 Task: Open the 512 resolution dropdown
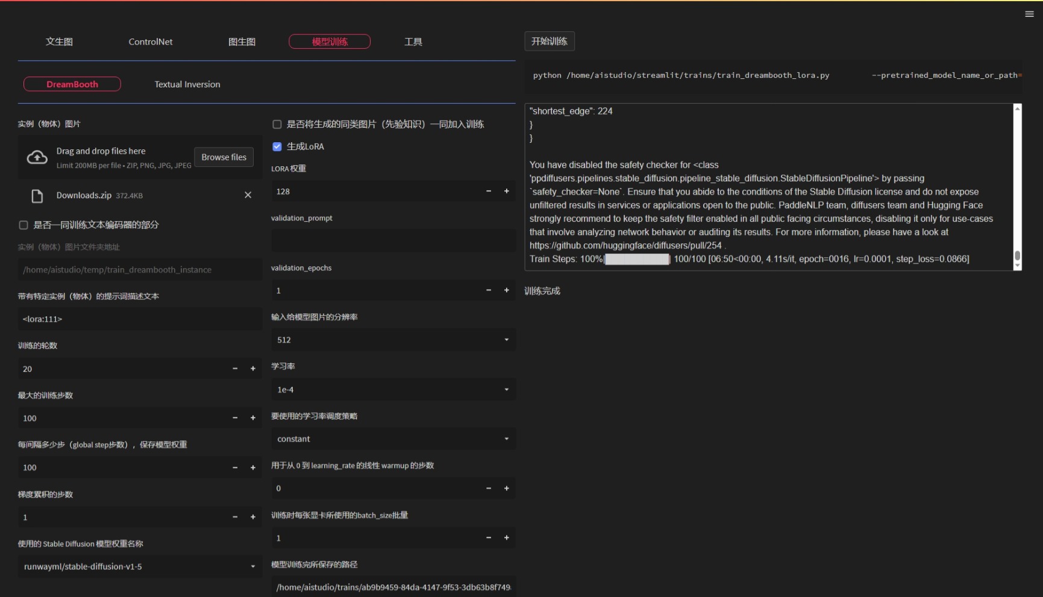(392, 339)
